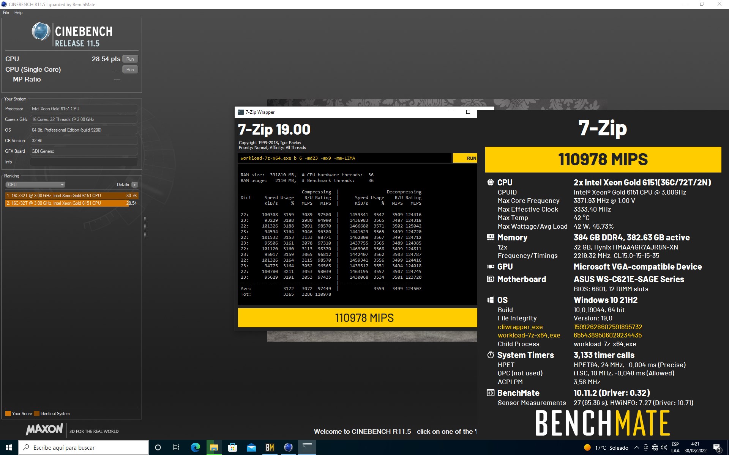Click the CPU chip icon in BenchMate panel
729x455 pixels.
491,182
